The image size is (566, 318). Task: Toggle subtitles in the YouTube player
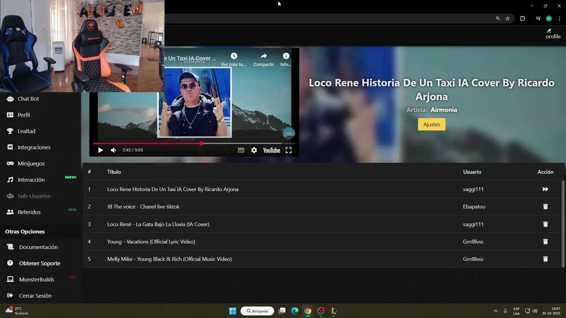(241, 150)
